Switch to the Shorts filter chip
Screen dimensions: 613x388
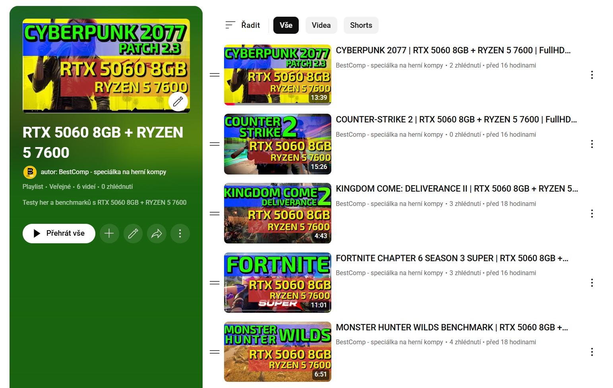(361, 25)
